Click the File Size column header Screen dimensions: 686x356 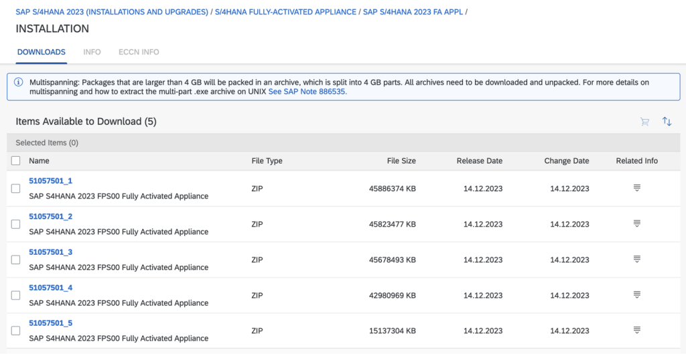click(x=401, y=161)
